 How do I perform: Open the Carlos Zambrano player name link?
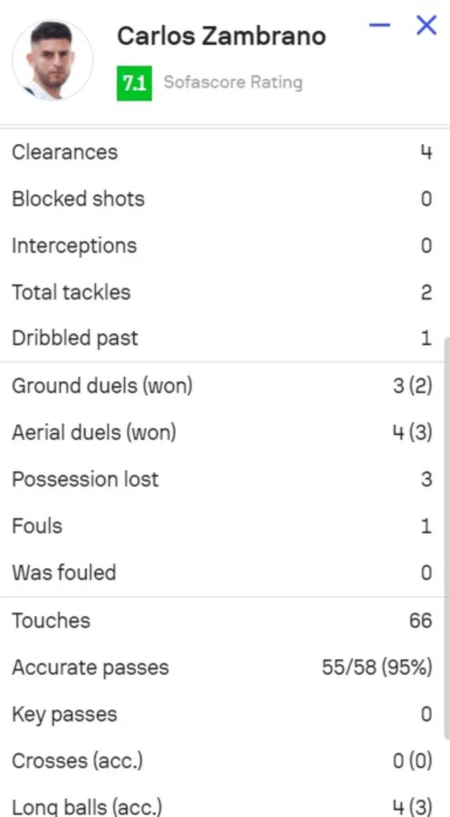pyautogui.click(x=221, y=36)
